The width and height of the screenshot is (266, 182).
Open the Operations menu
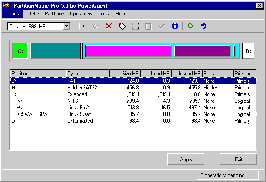pos(81,14)
